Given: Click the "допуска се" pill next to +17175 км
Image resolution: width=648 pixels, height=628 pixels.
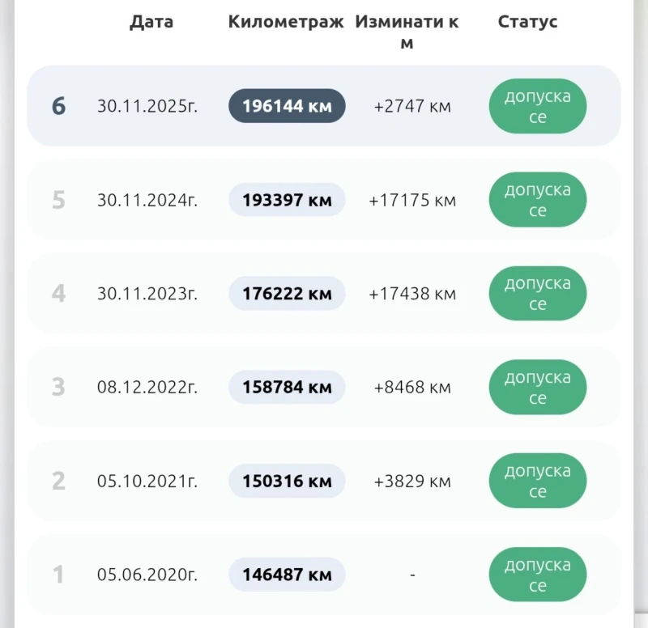Looking at the screenshot, I should click(537, 199).
